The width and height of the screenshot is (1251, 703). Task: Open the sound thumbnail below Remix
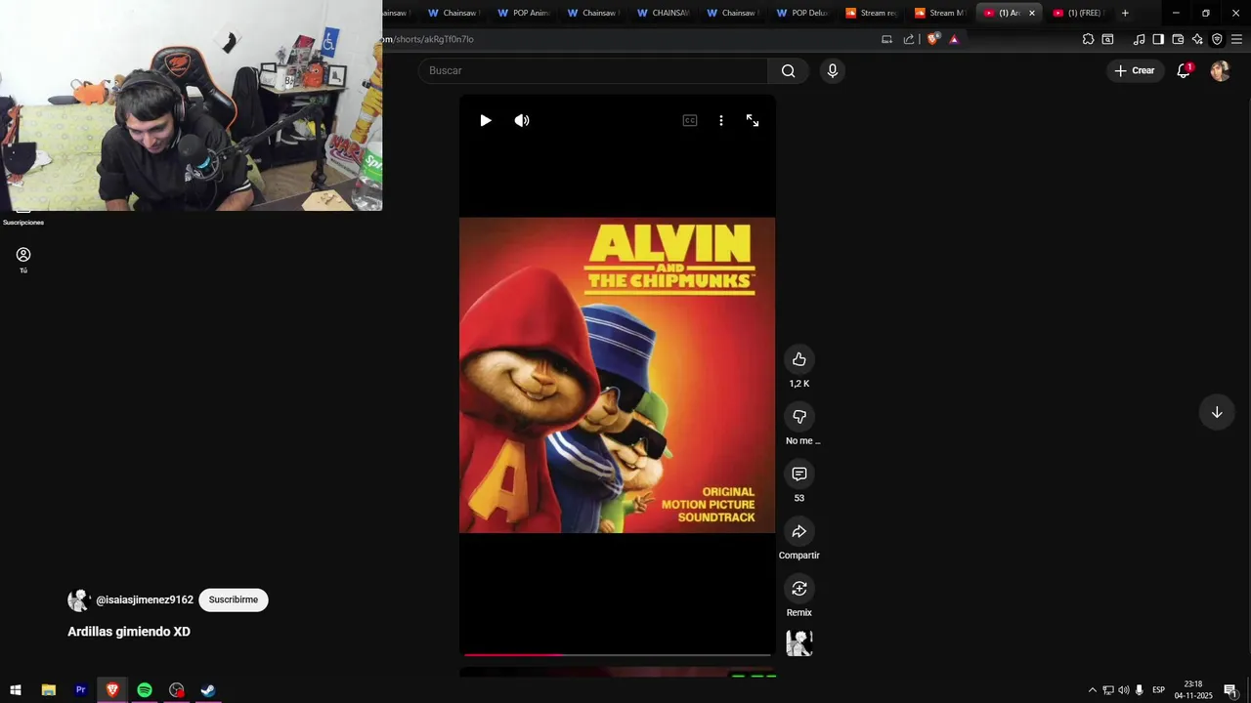799,642
